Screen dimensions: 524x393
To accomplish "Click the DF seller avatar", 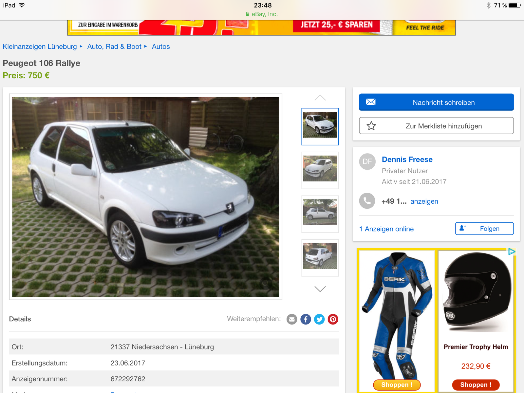I will pyautogui.click(x=367, y=161).
